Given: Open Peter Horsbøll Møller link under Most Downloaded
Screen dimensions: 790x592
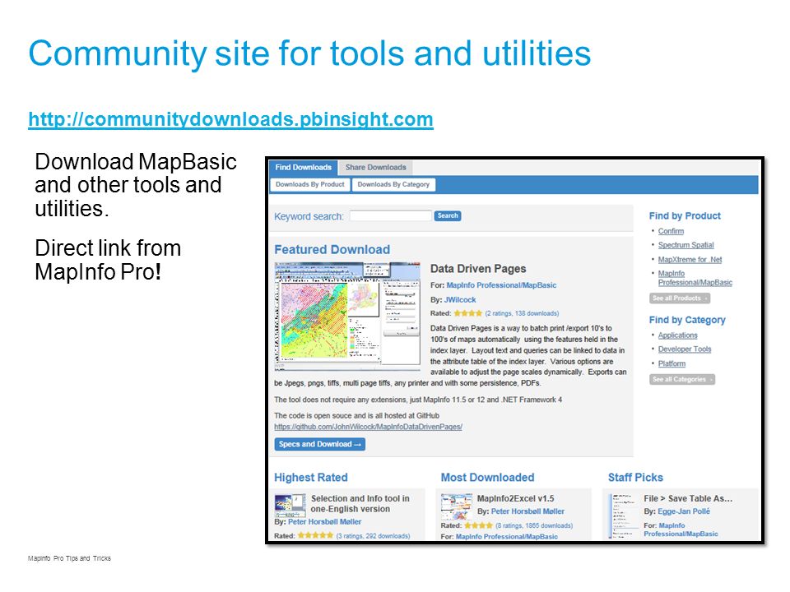Looking at the screenshot, I should (x=527, y=511).
